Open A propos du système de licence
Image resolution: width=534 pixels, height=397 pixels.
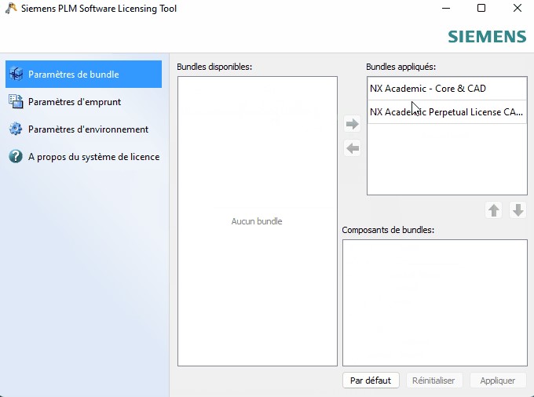coord(83,157)
